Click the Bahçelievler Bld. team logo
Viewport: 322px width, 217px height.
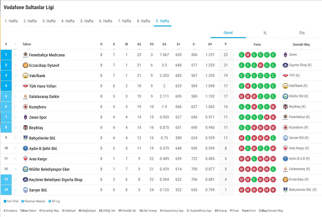coord(25,138)
